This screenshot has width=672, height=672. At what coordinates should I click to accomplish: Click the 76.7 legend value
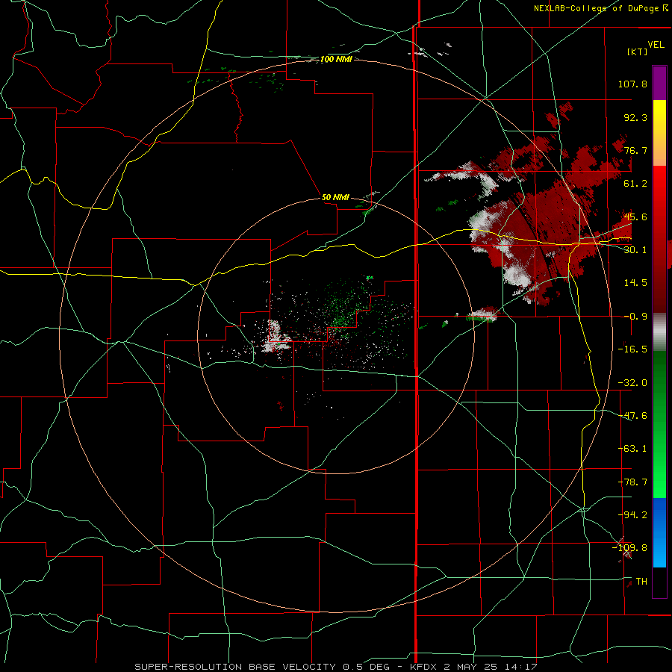coord(635,150)
